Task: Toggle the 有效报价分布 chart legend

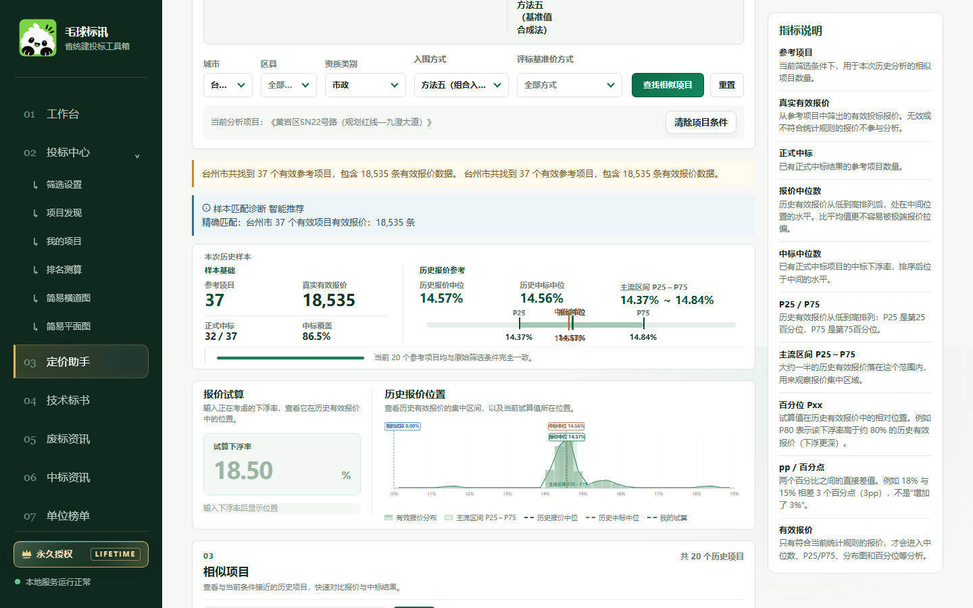Action: click(x=410, y=518)
